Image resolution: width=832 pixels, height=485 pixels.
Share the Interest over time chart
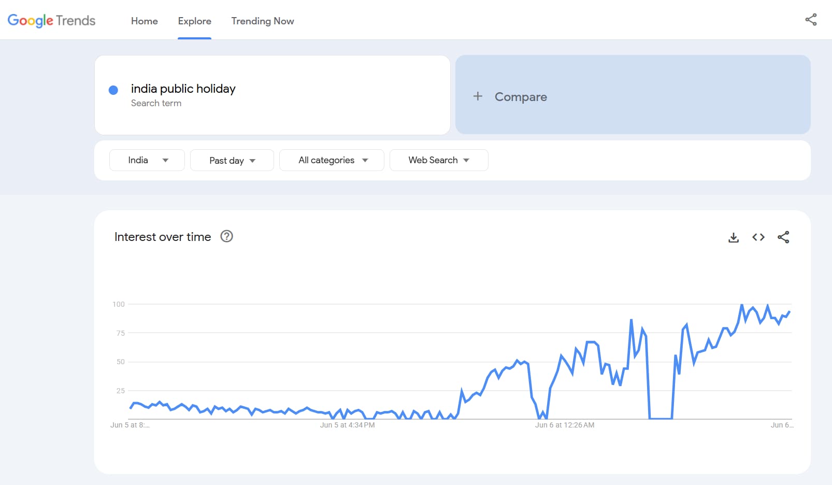(783, 237)
